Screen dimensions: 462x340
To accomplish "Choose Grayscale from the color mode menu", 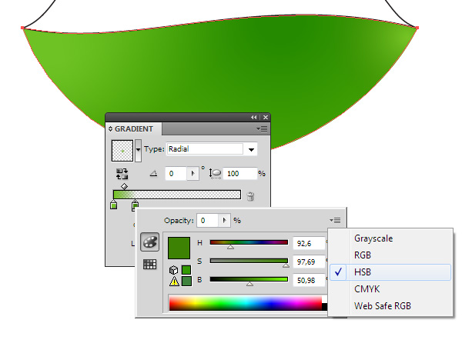I will [373, 238].
